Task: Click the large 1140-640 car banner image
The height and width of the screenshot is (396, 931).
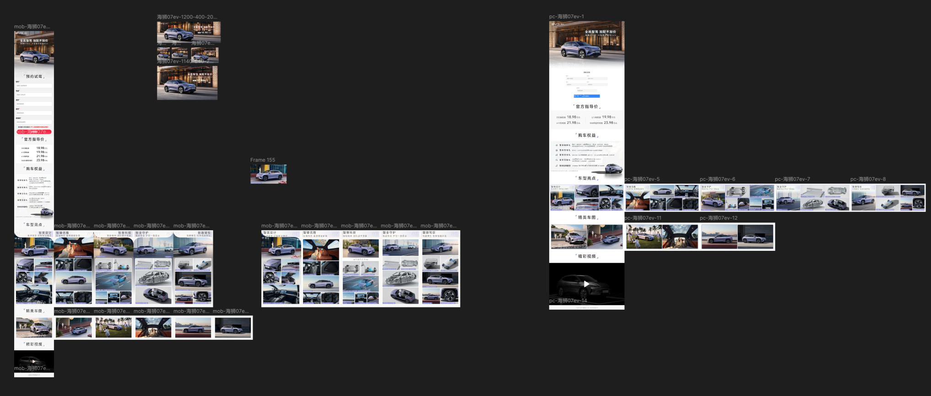Action: point(187,83)
